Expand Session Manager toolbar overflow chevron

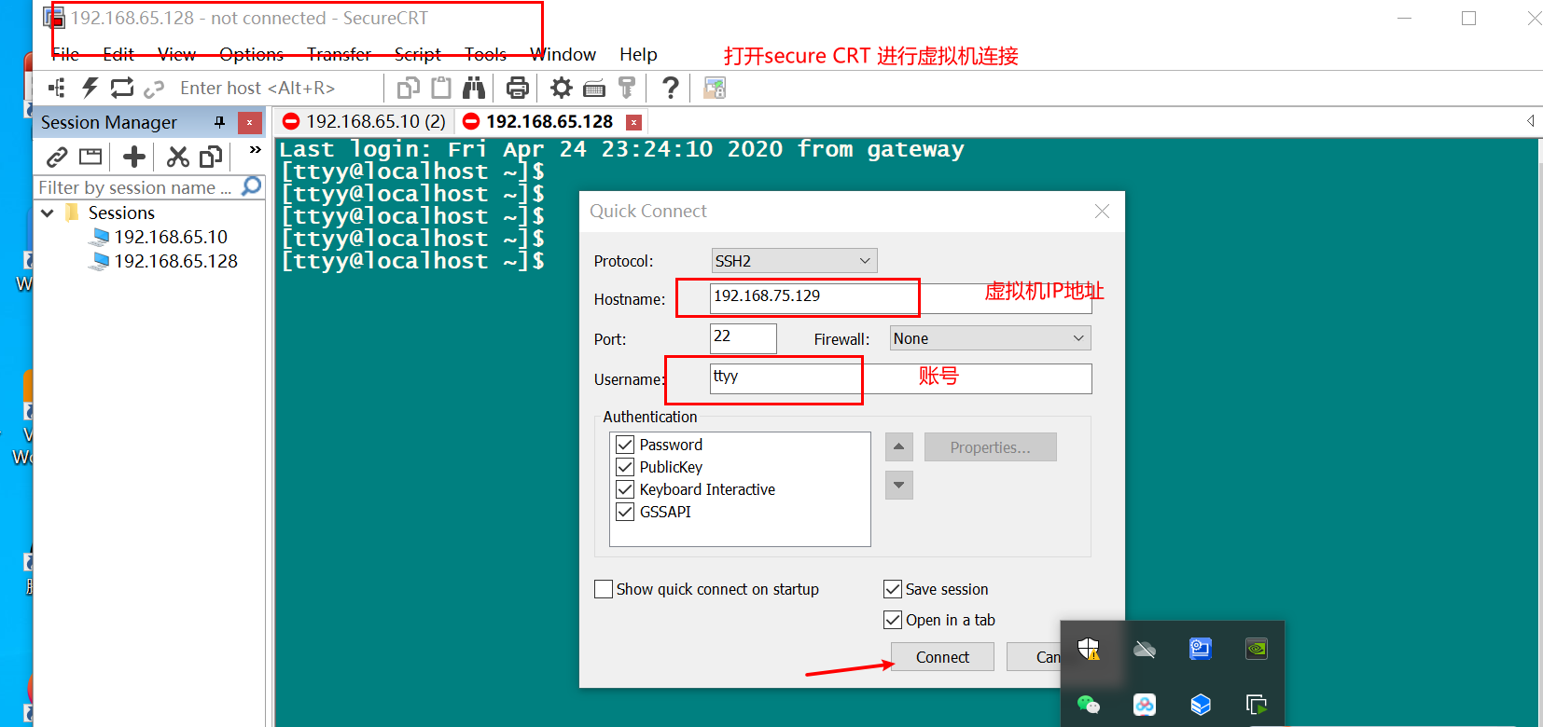[255, 150]
